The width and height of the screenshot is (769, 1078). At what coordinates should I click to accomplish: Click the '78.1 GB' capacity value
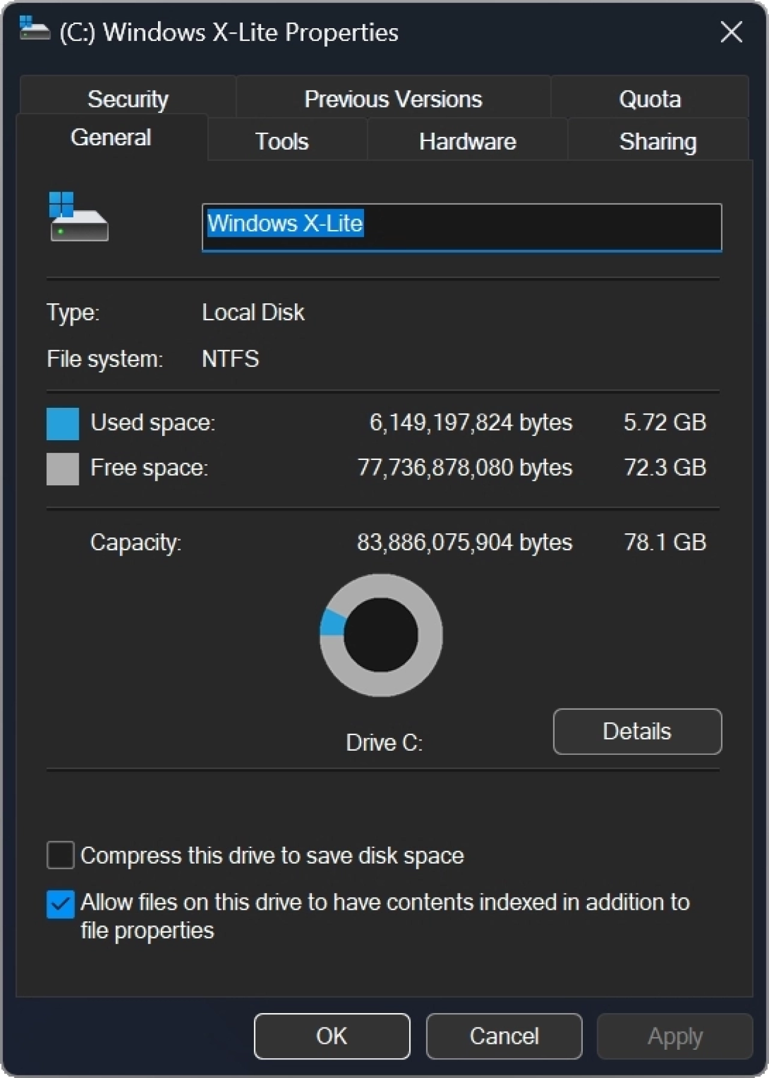665,542
